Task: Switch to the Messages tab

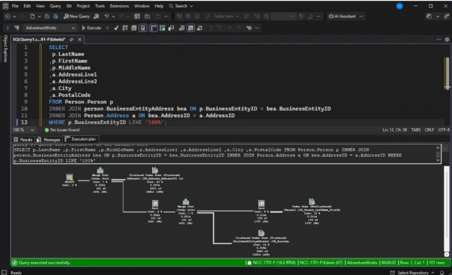Action: 48,139
